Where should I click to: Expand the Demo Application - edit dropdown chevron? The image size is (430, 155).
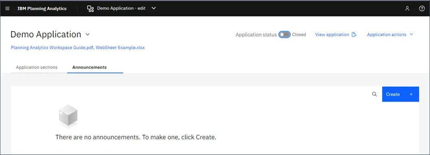coord(154,8)
